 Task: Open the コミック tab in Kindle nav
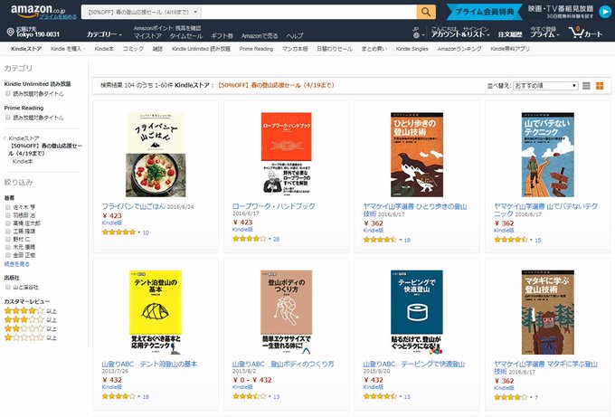(x=133, y=49)
